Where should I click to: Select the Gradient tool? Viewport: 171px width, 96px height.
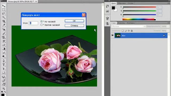[3, 49]
